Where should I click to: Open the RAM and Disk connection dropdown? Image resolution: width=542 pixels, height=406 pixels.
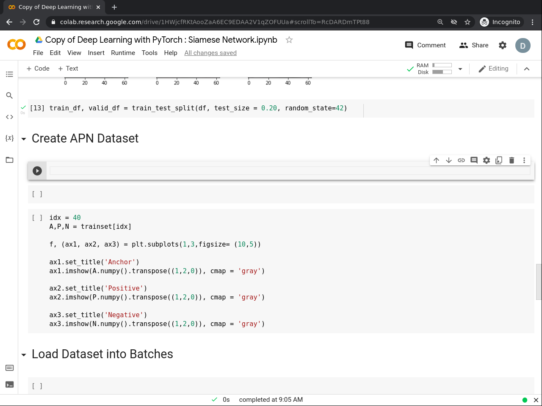tap(460, 69)
